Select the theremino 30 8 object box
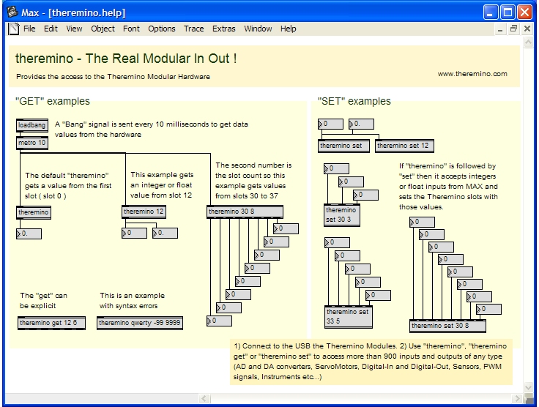 [245, 212]
